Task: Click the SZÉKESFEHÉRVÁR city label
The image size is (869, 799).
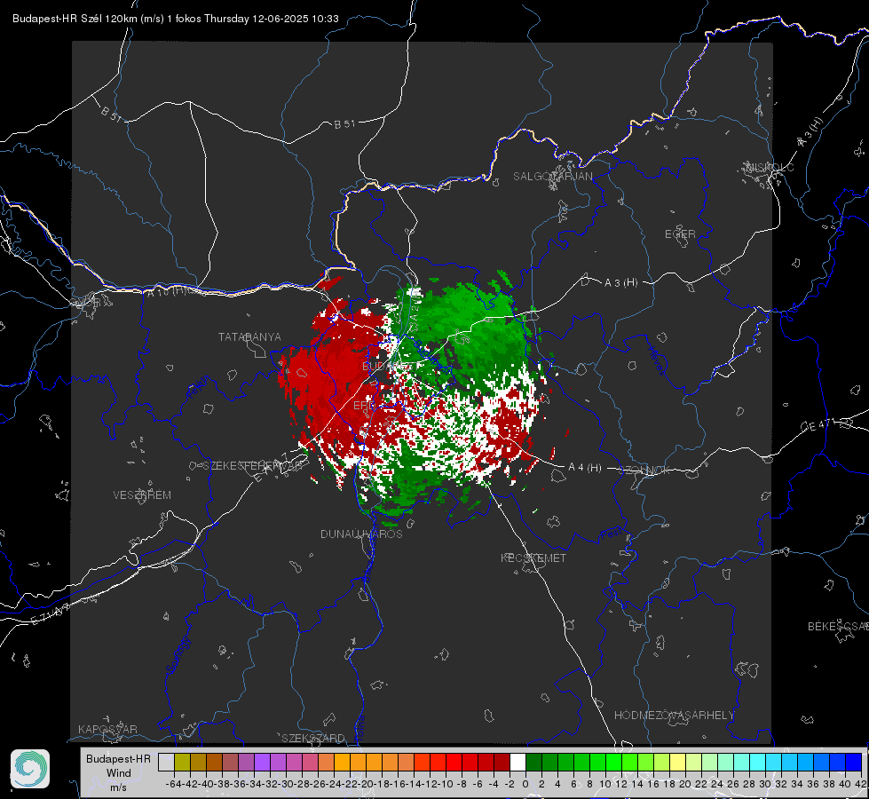Action: pos(252,465)
